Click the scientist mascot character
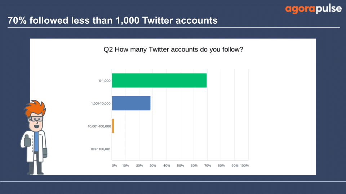Screen dimensions: 346x194 (x=34, y=137)
